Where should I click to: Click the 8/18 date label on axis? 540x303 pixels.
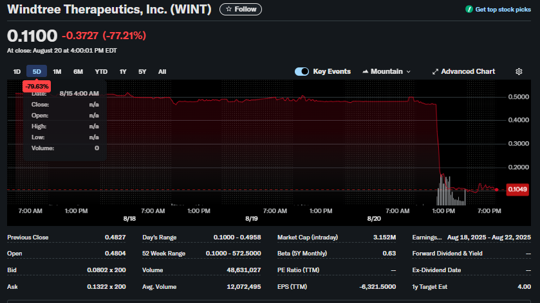[x=129, y=219]
